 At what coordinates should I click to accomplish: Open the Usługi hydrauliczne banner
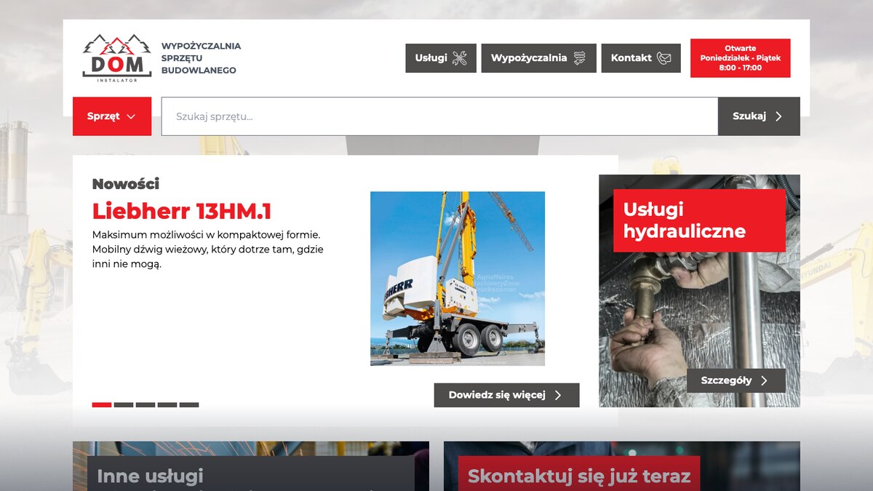[x=699, y=220]
